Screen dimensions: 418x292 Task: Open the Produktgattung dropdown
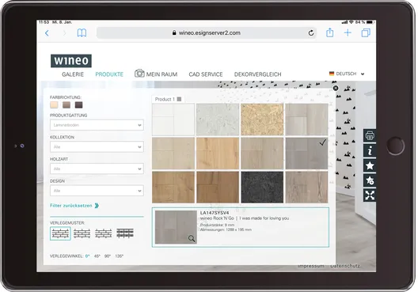97,125
